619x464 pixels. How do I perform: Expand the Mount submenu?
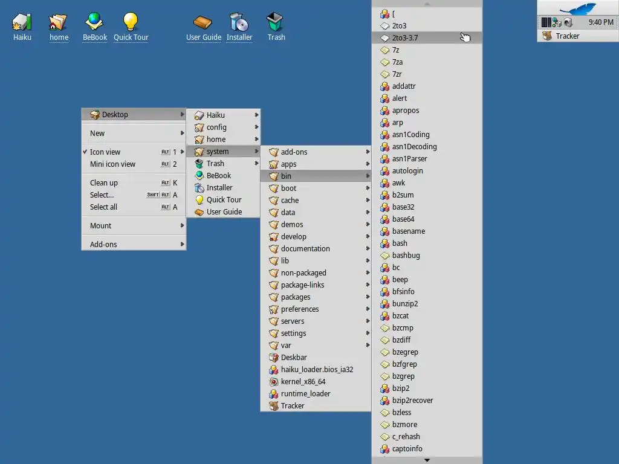[x=134, y=226]
